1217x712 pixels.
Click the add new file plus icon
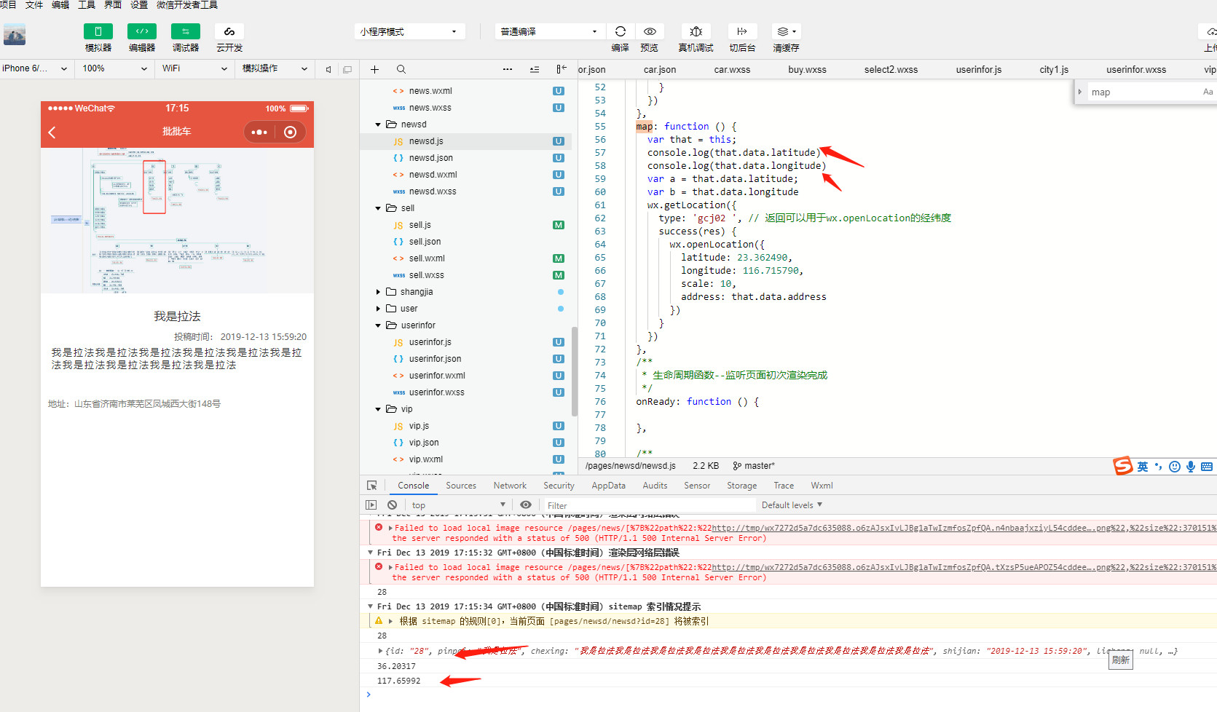(374, 69)
